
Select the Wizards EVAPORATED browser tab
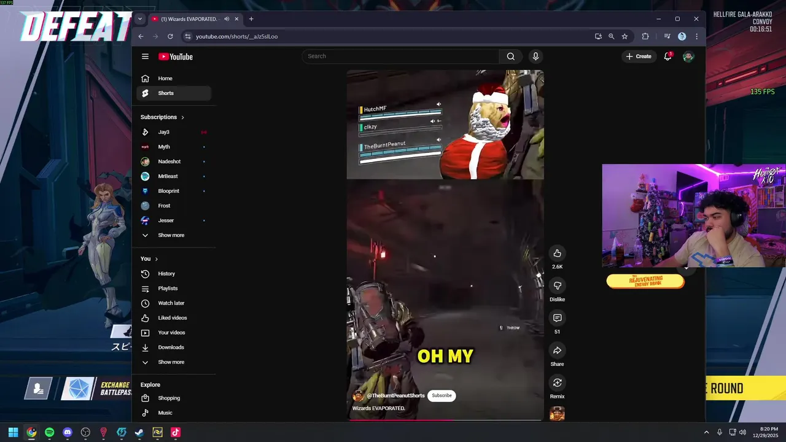195,19
